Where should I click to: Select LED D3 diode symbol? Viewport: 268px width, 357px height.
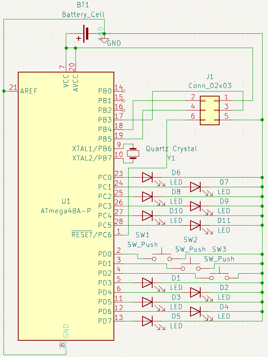148,302
